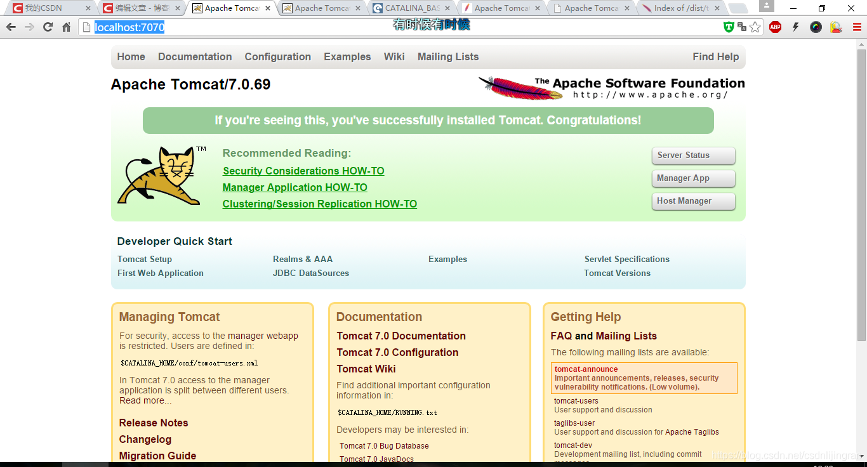Click the Host Manager button
The height and width of the screenshot is (467, 867).
(693, 201)
